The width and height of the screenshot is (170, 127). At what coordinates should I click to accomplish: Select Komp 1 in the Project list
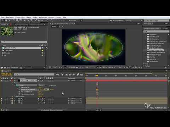pos(7,53)
